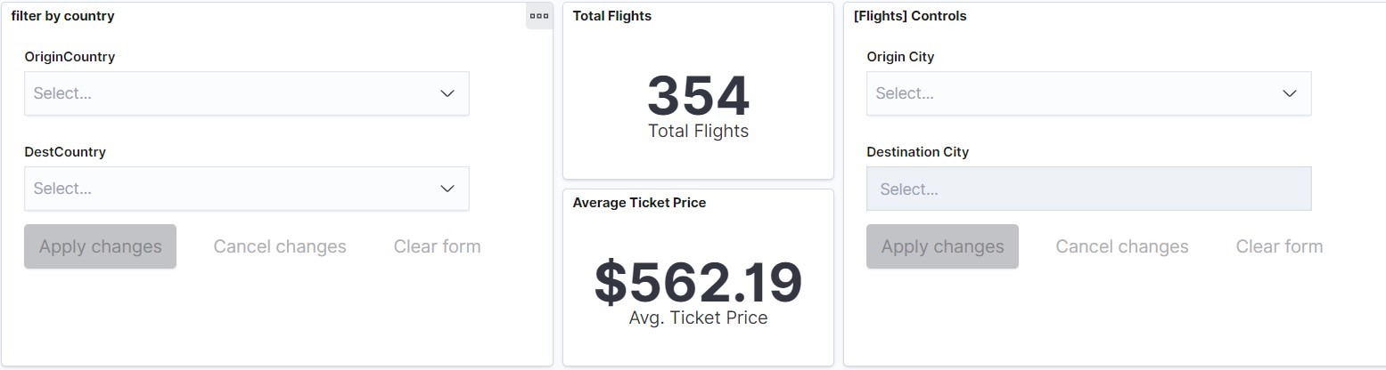Open the Origin City select box placeholder
The height and width of the screenshot is (370, 1386).
click(x=905, y=93)
